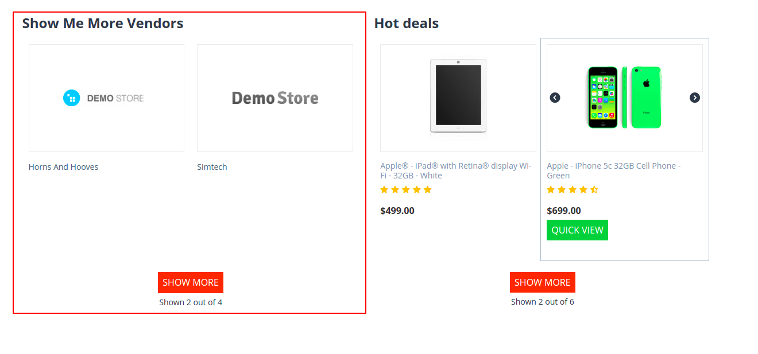The width and height of the screenshot is (758, 354).
Task: Click the previous image arrow on iPhone 5c
Action: coord(555,98)
